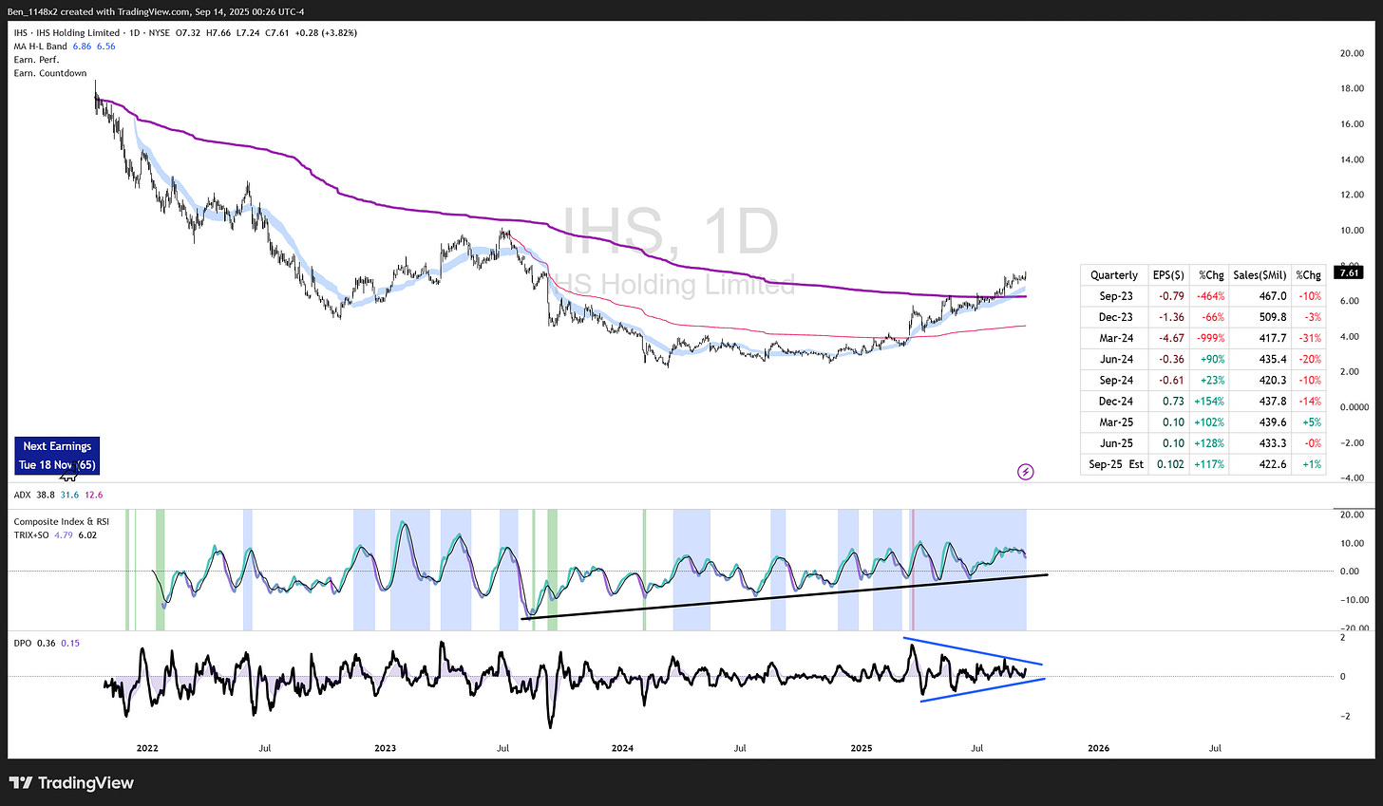Click the TradingView logo at bottom left
This screenshot has height=806, width=1383.
pyautogui.click(x=72, y=783)
